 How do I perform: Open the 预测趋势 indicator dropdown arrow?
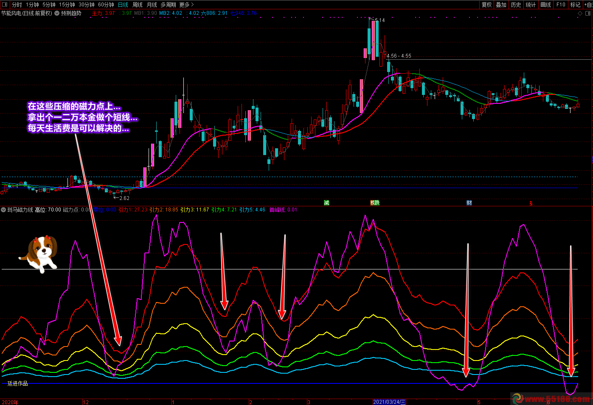[57, 13]
